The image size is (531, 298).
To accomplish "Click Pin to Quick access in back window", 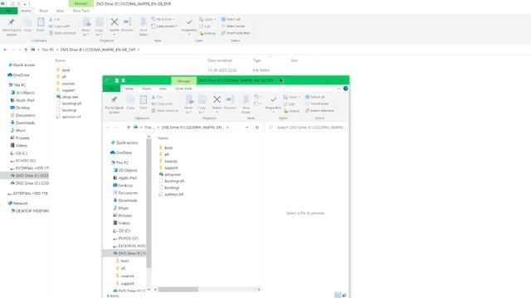I will (12, 26).
